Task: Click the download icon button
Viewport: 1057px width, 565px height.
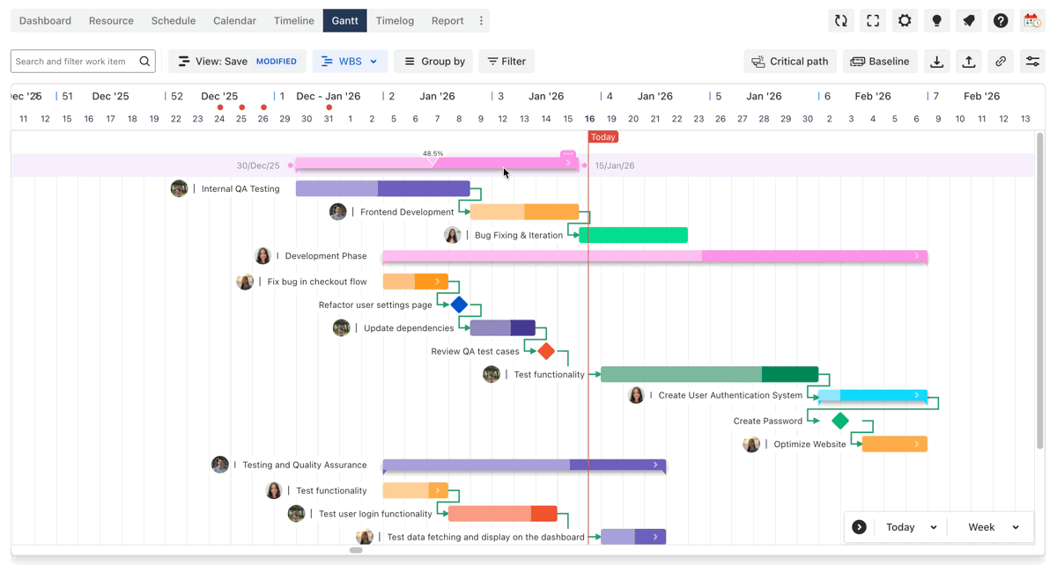Action: pyautogui.click(x=937, y=62)
